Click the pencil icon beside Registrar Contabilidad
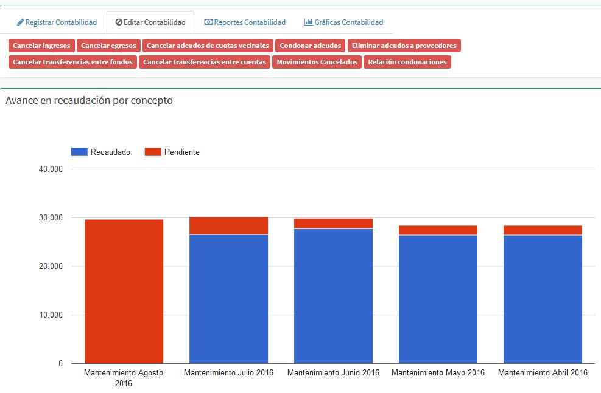 point(20,22)
